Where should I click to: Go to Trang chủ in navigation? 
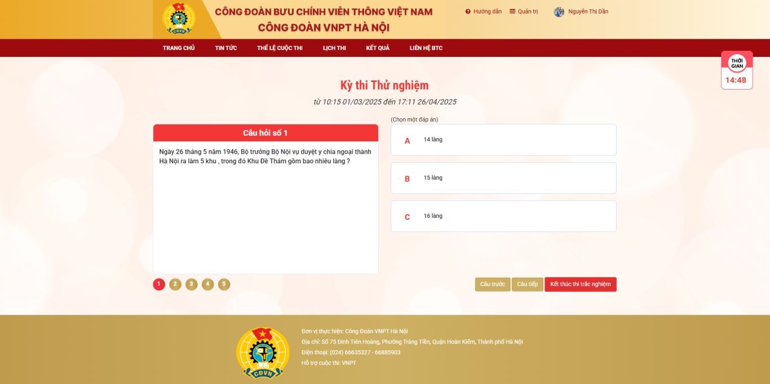[179, 48]
